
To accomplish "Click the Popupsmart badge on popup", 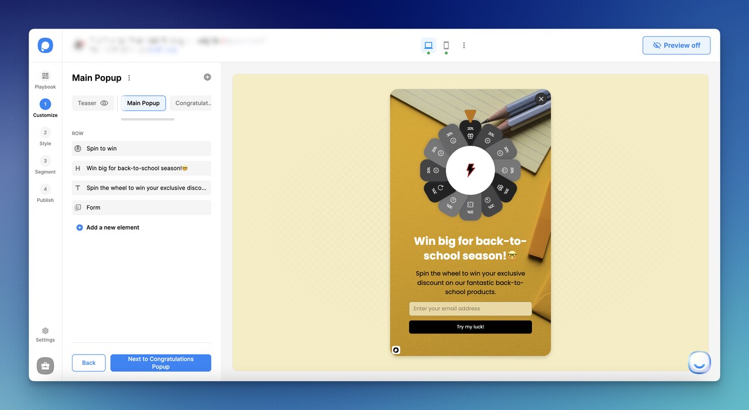I will click(x=396, y=350).
